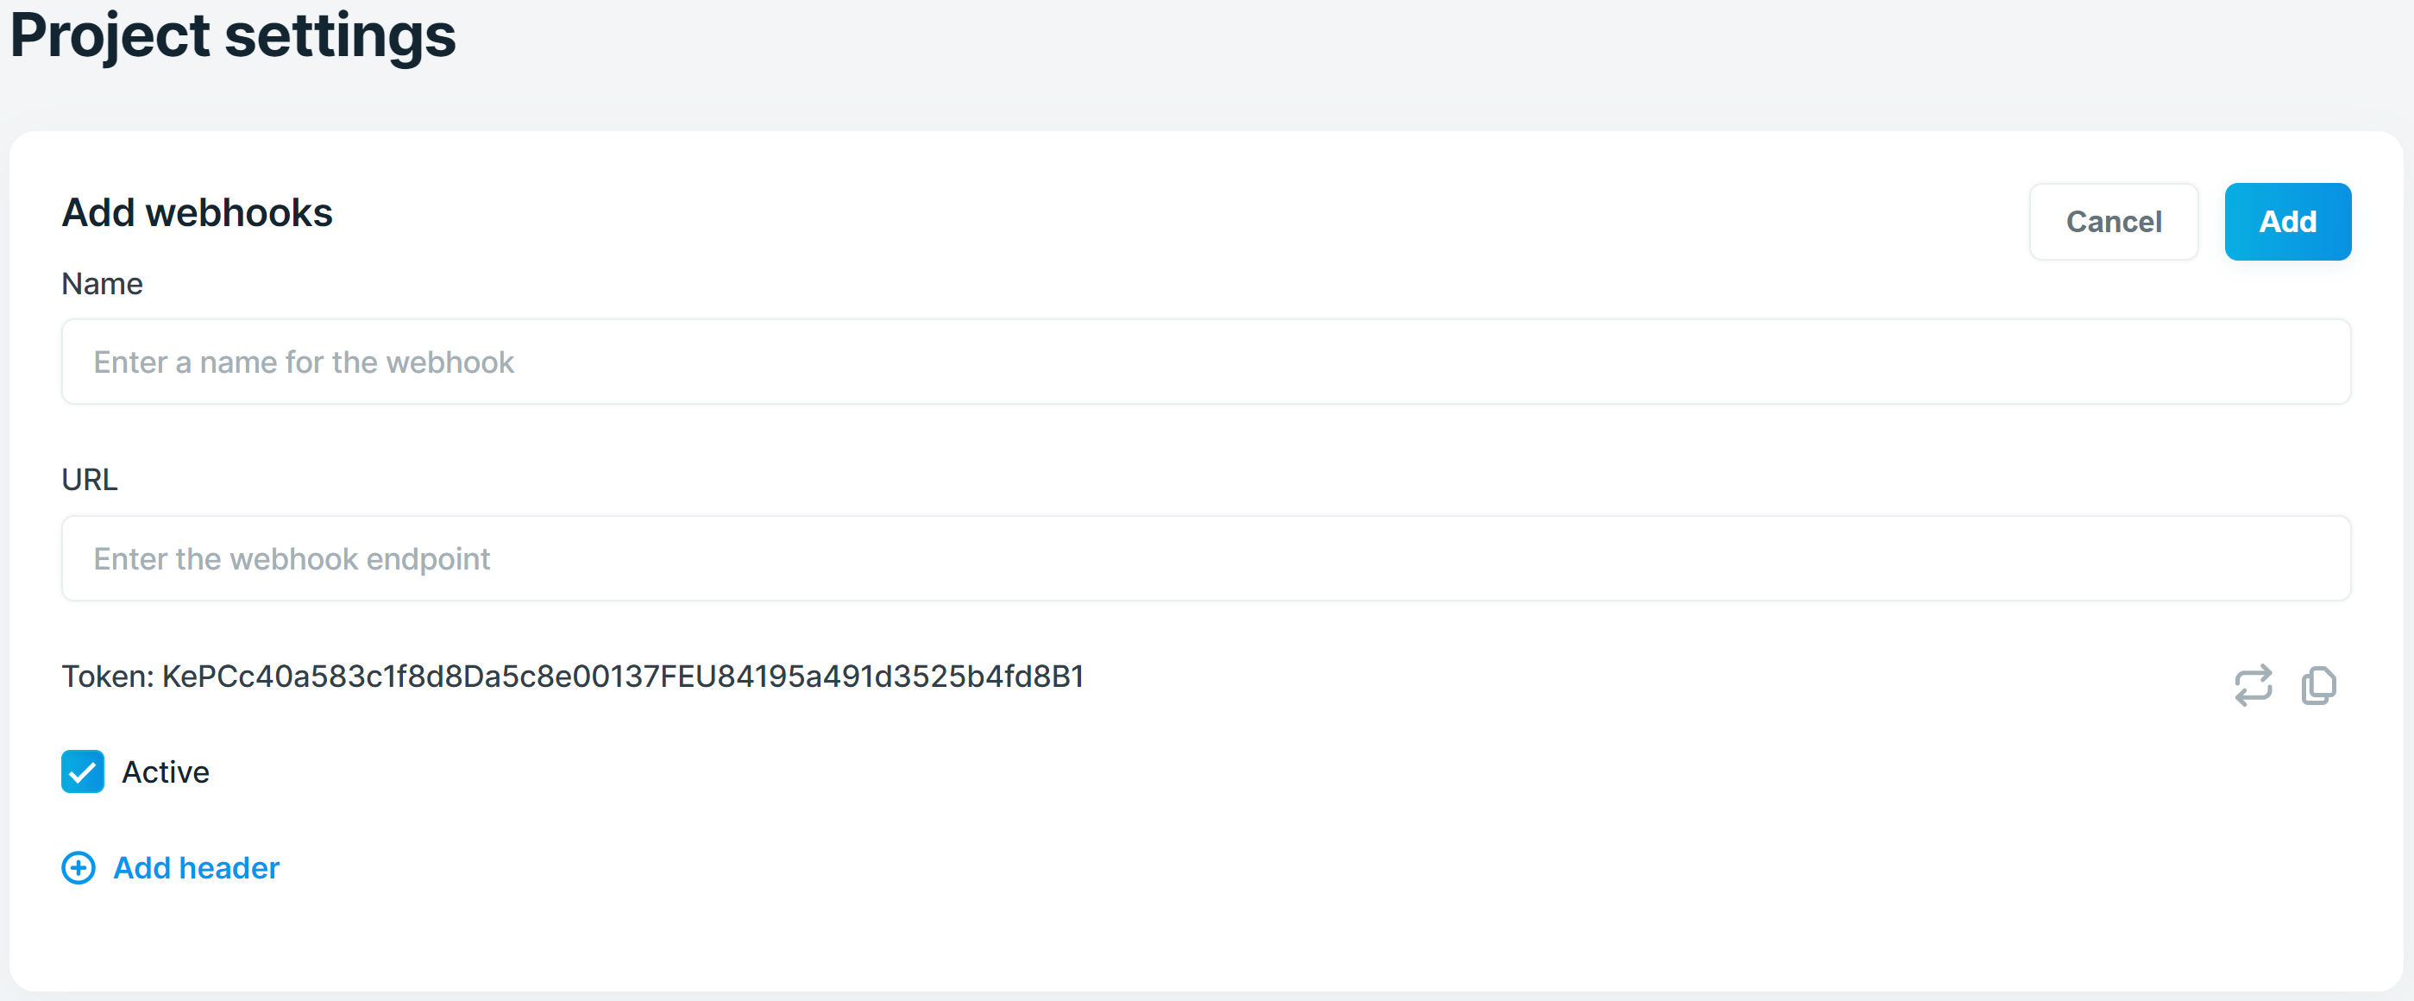Viewport: 2414px width, 1001px height.
Task: Toggle the Active checkbox
Action: click(x=83, y=771)
